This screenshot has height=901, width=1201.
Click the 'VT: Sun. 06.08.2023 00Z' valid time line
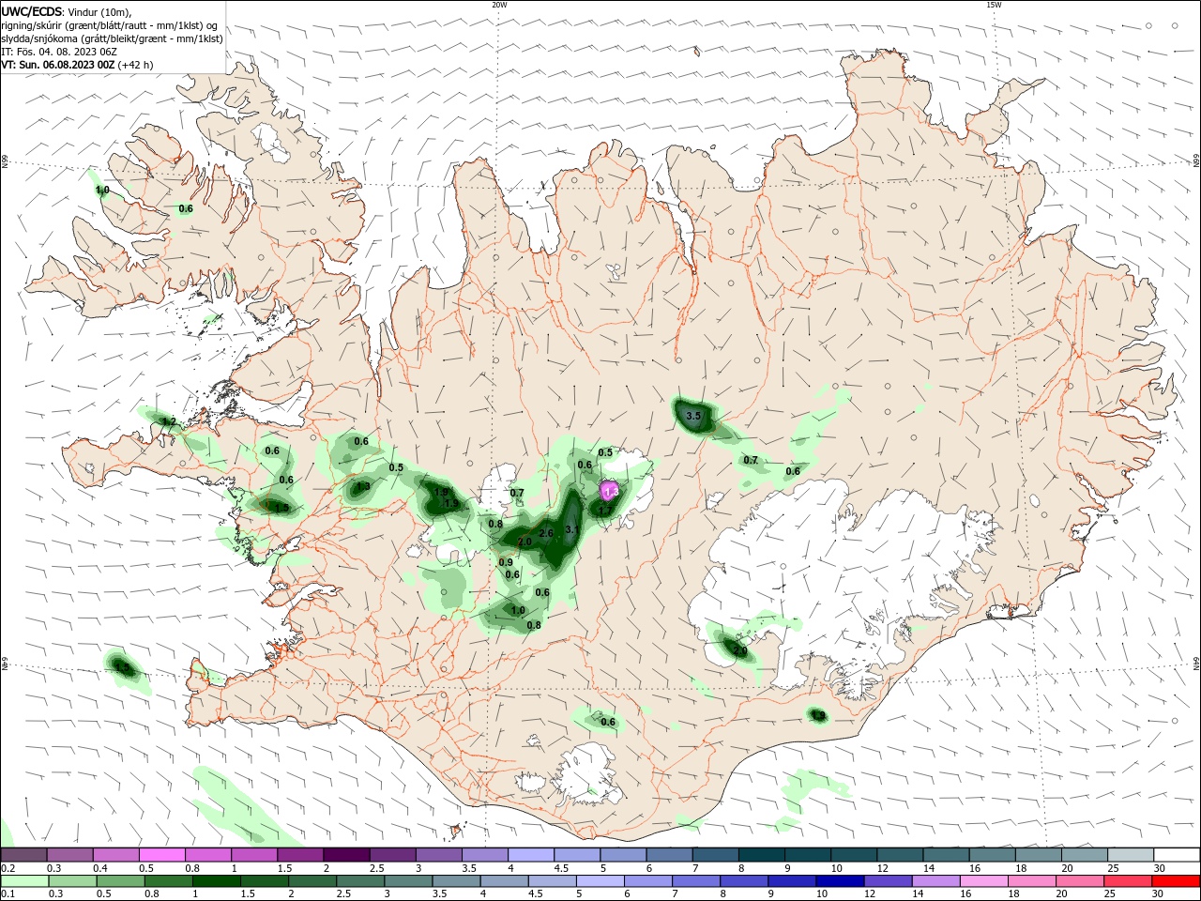77,65
